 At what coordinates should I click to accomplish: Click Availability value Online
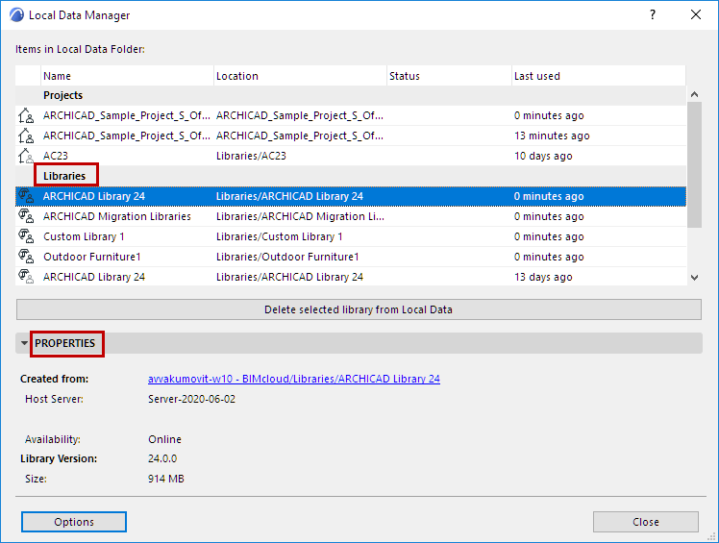tap(164, 439)
